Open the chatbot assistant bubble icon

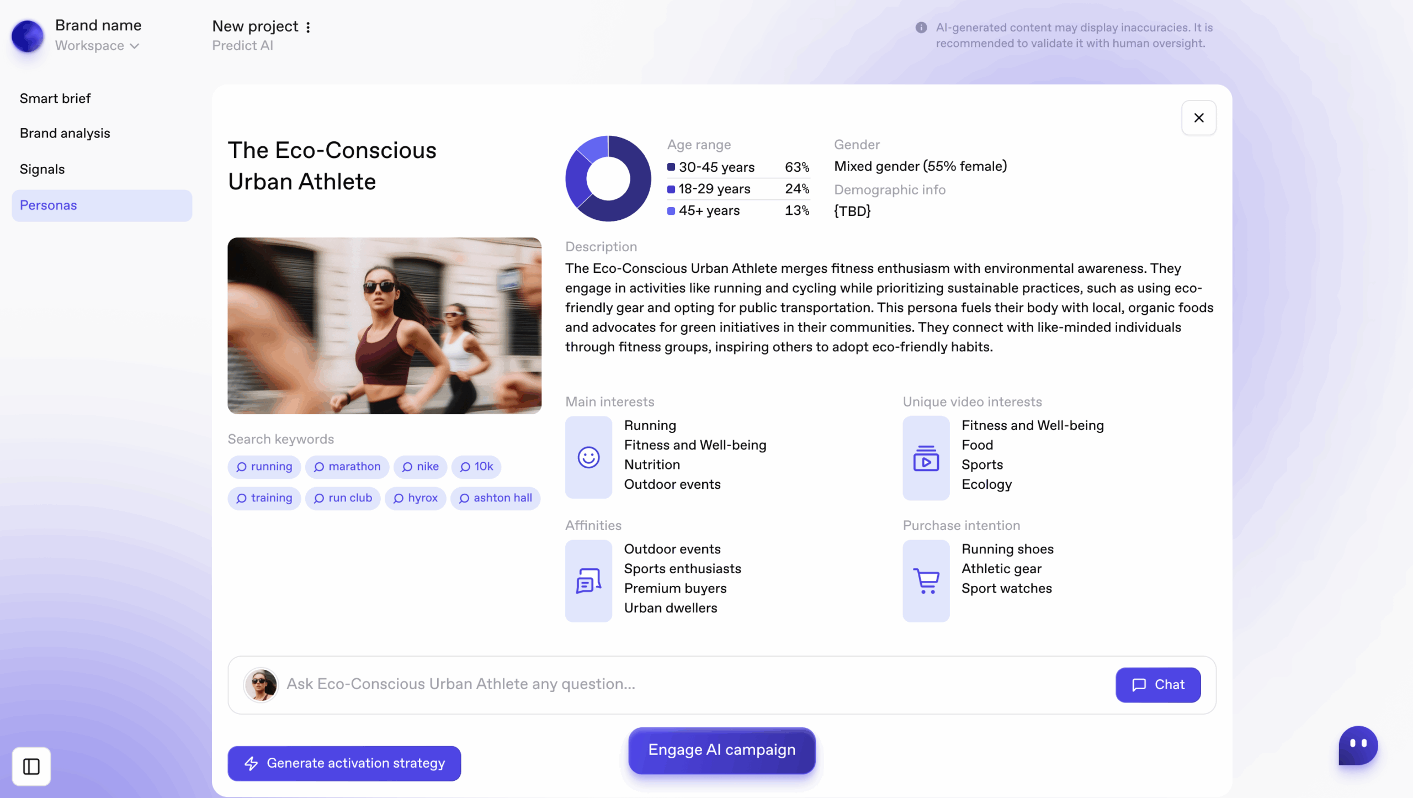[1358, 744]
